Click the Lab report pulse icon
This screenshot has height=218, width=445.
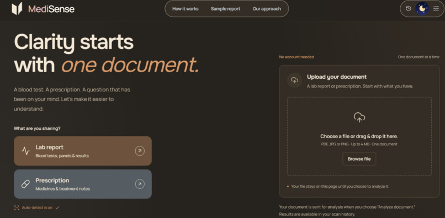pos(25,151)
